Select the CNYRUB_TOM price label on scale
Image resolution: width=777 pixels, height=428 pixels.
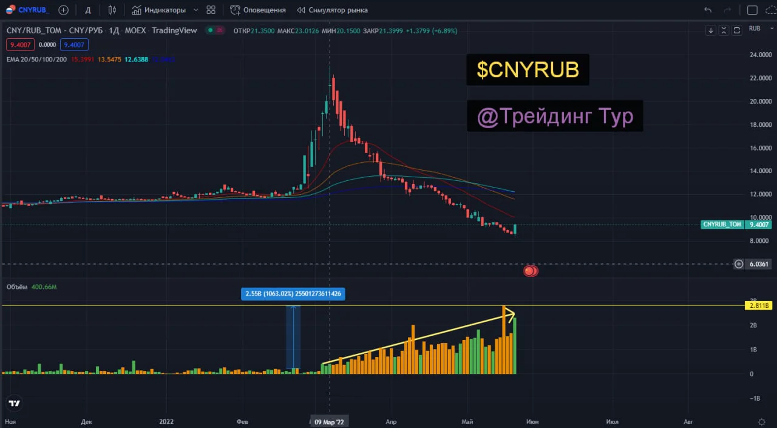(722, 225)
